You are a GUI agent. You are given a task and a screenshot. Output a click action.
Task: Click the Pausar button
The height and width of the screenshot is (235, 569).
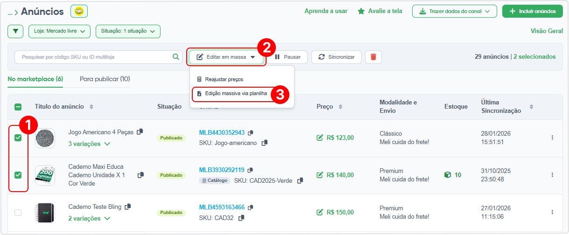[x=288, y=57]
